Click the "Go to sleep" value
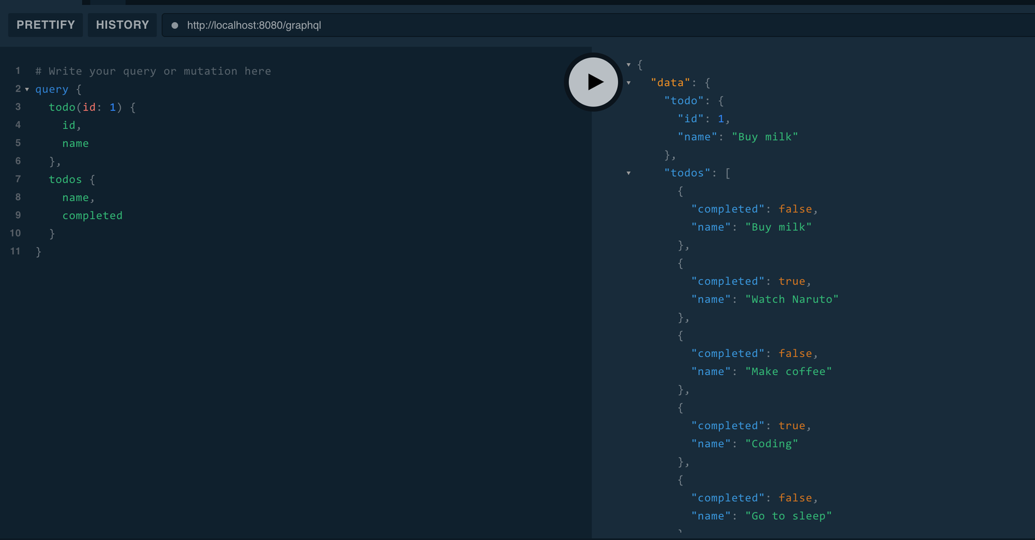This screenshot has width=1035, height=540. coord(788,516)
